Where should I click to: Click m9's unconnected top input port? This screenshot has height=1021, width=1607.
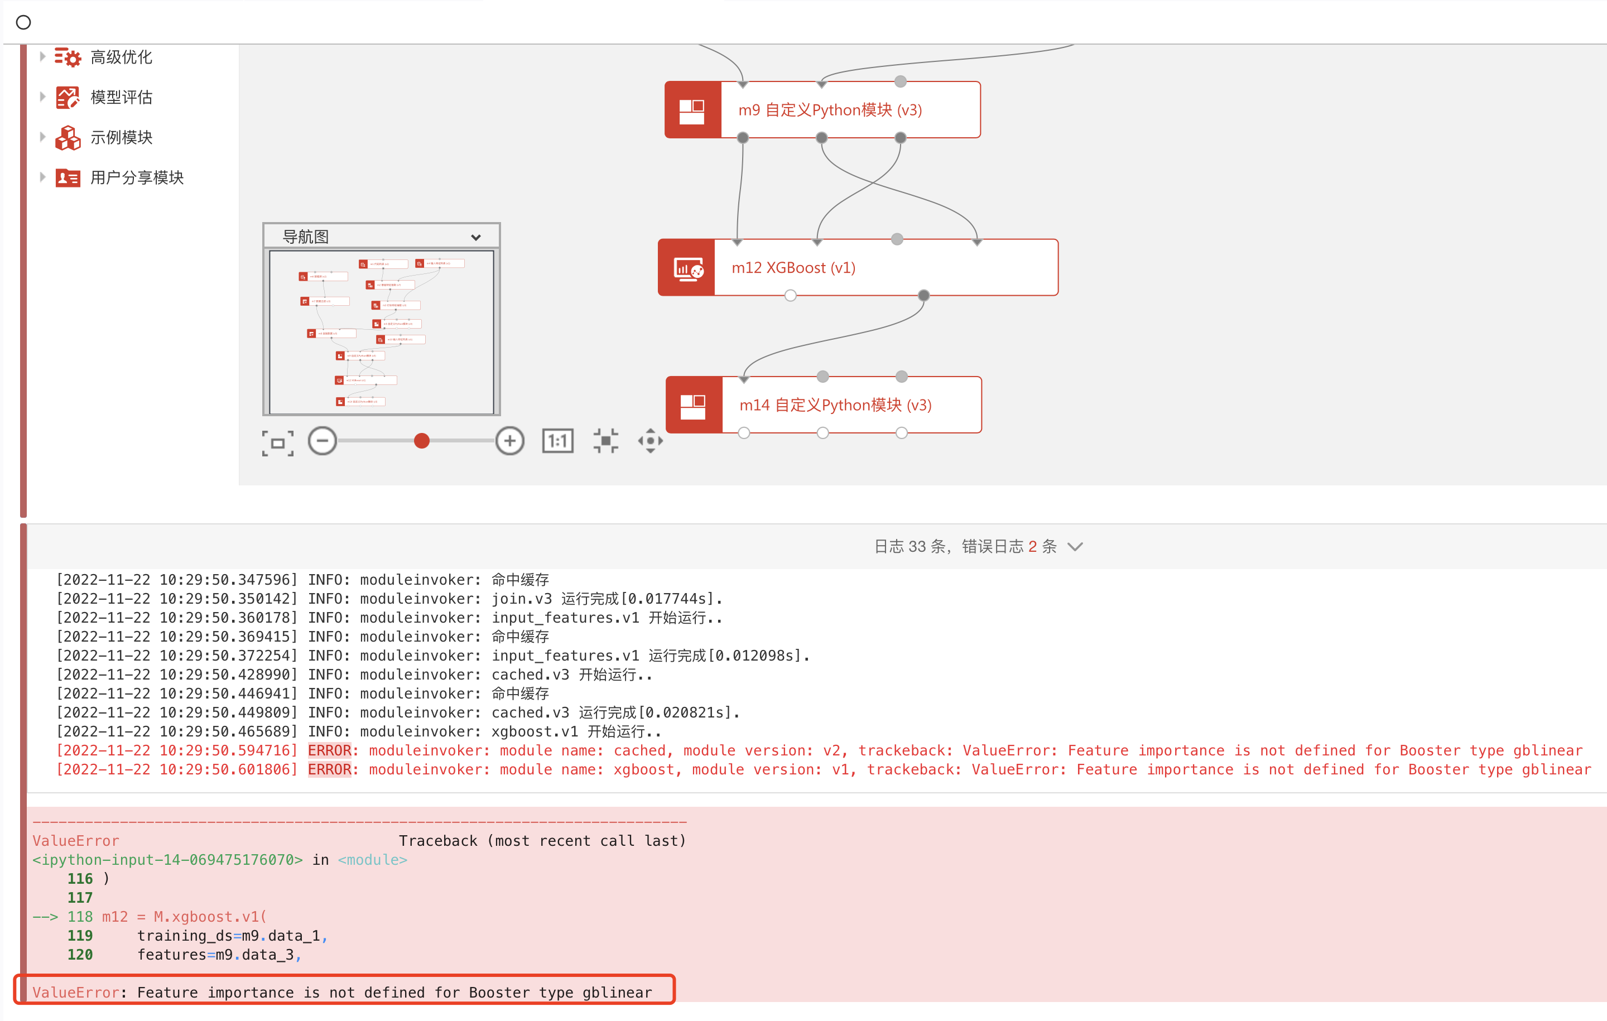(x=900, y=81)
